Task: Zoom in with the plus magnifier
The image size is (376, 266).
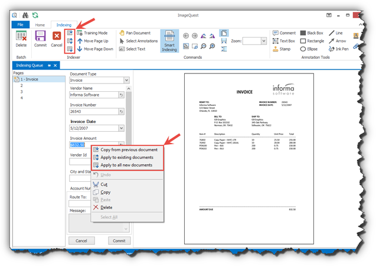Action: point(212,46)
